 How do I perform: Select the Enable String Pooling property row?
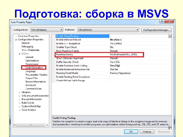tap(82, 36)
